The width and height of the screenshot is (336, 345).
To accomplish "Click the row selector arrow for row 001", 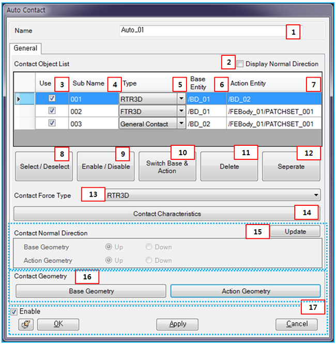I will coord(24,99).
